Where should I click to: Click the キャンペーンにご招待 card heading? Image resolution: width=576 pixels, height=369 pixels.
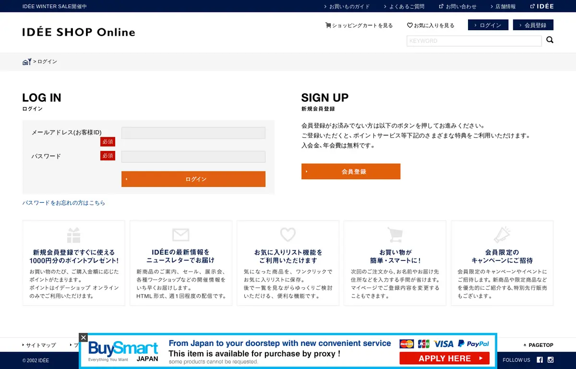click(502, 256)
